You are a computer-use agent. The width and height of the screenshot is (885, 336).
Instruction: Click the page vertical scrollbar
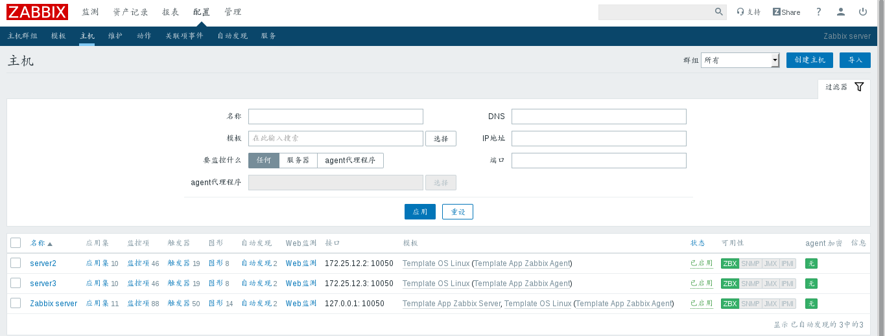pyautogui.click(x=882, y=168)
